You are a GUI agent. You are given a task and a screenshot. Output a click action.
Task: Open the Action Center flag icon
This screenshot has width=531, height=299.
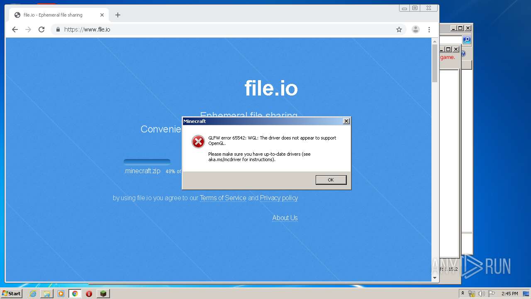coord(492,294)
